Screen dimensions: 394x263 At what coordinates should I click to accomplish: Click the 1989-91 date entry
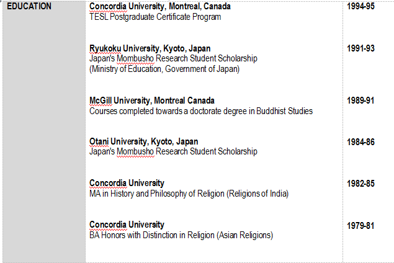[360, 100]
